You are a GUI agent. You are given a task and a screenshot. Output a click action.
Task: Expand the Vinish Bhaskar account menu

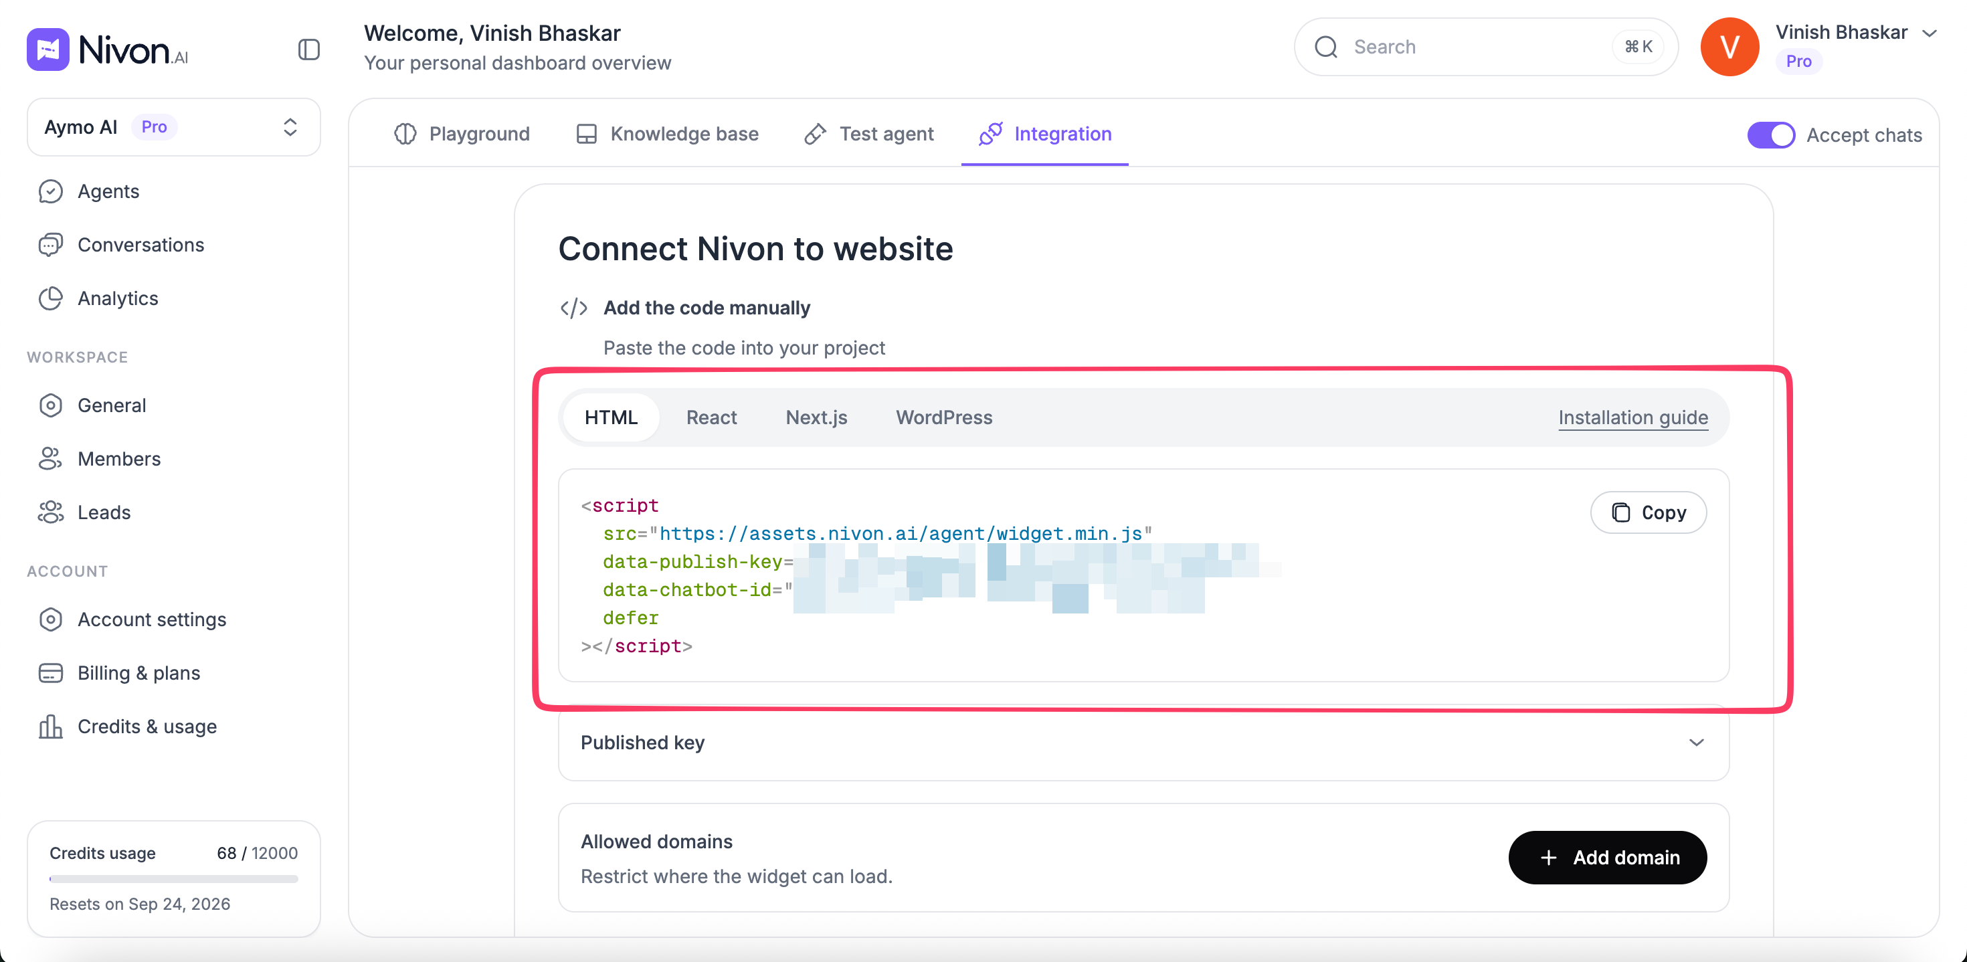(x=1930, y=33)
